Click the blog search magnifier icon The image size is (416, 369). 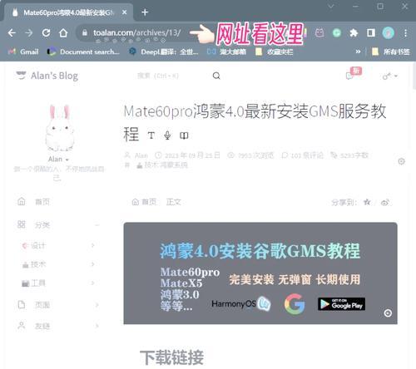(216, 76)
